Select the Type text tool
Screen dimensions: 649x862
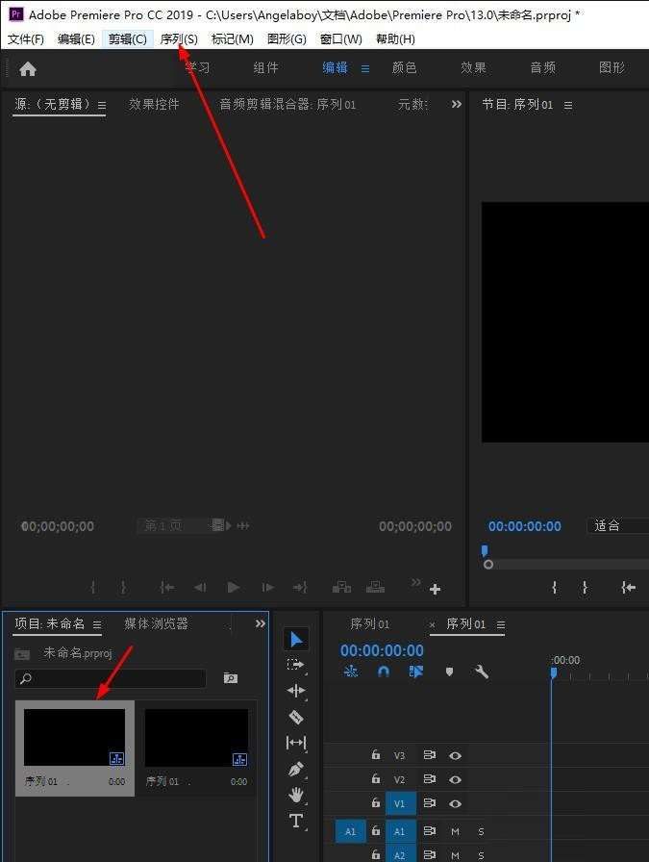(x=296, y=821)
